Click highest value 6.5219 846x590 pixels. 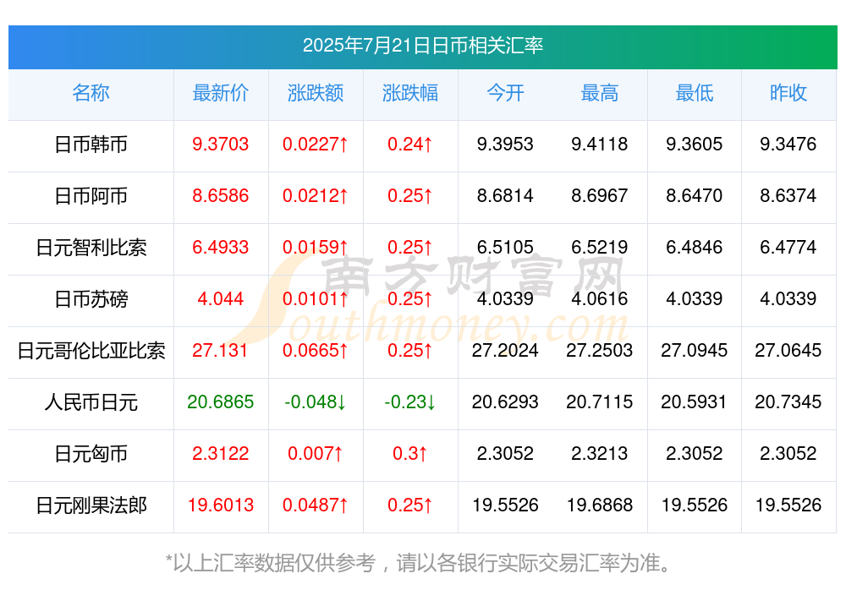[x=600, y=247]
